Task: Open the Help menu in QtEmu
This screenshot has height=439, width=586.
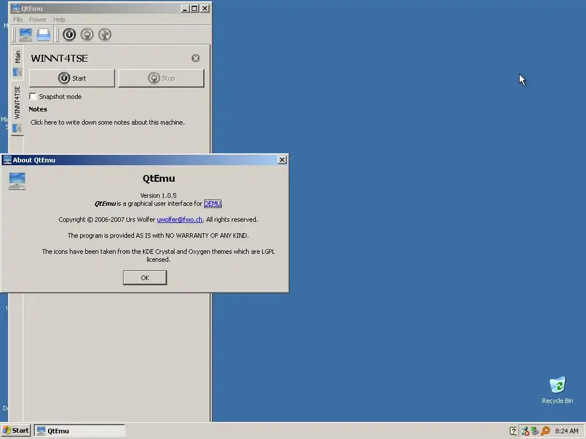Action: 59,19
